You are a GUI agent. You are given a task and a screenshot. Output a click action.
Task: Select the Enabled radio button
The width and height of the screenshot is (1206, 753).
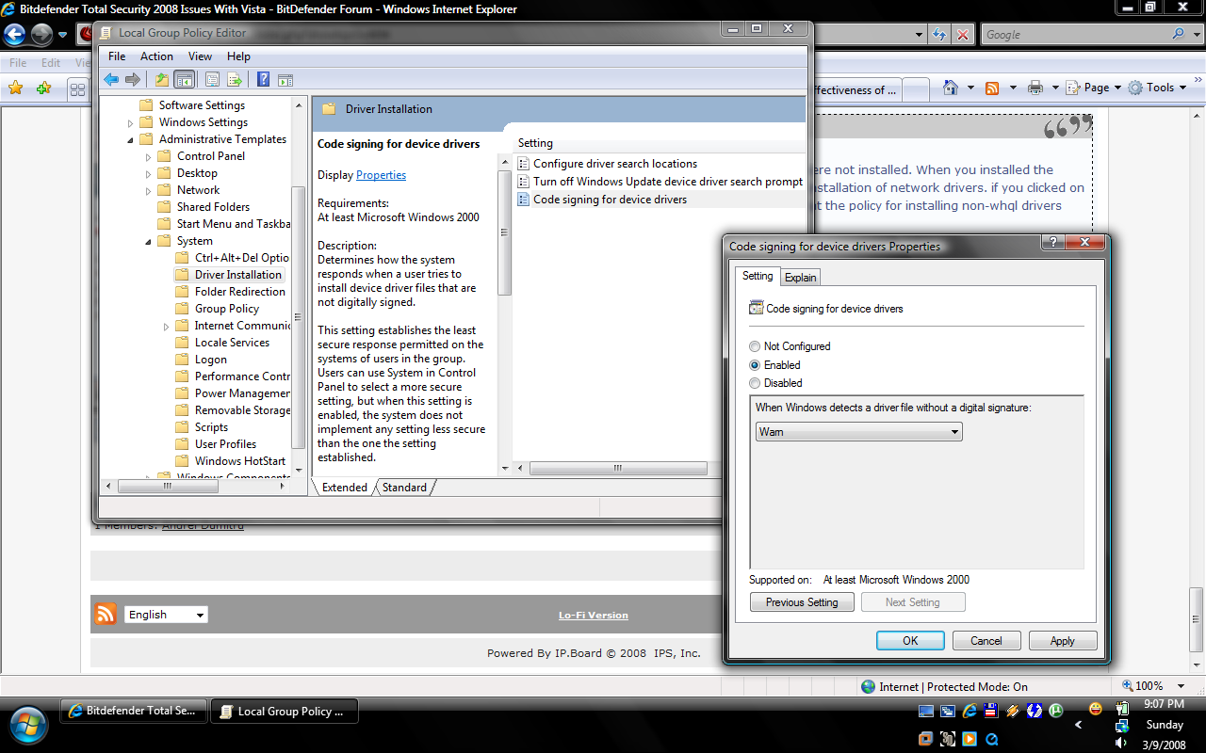pos(755,365)
